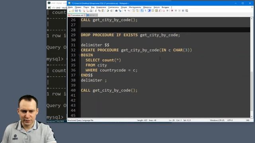
Task: Open the Запуск menu
Action: [157, 7]
